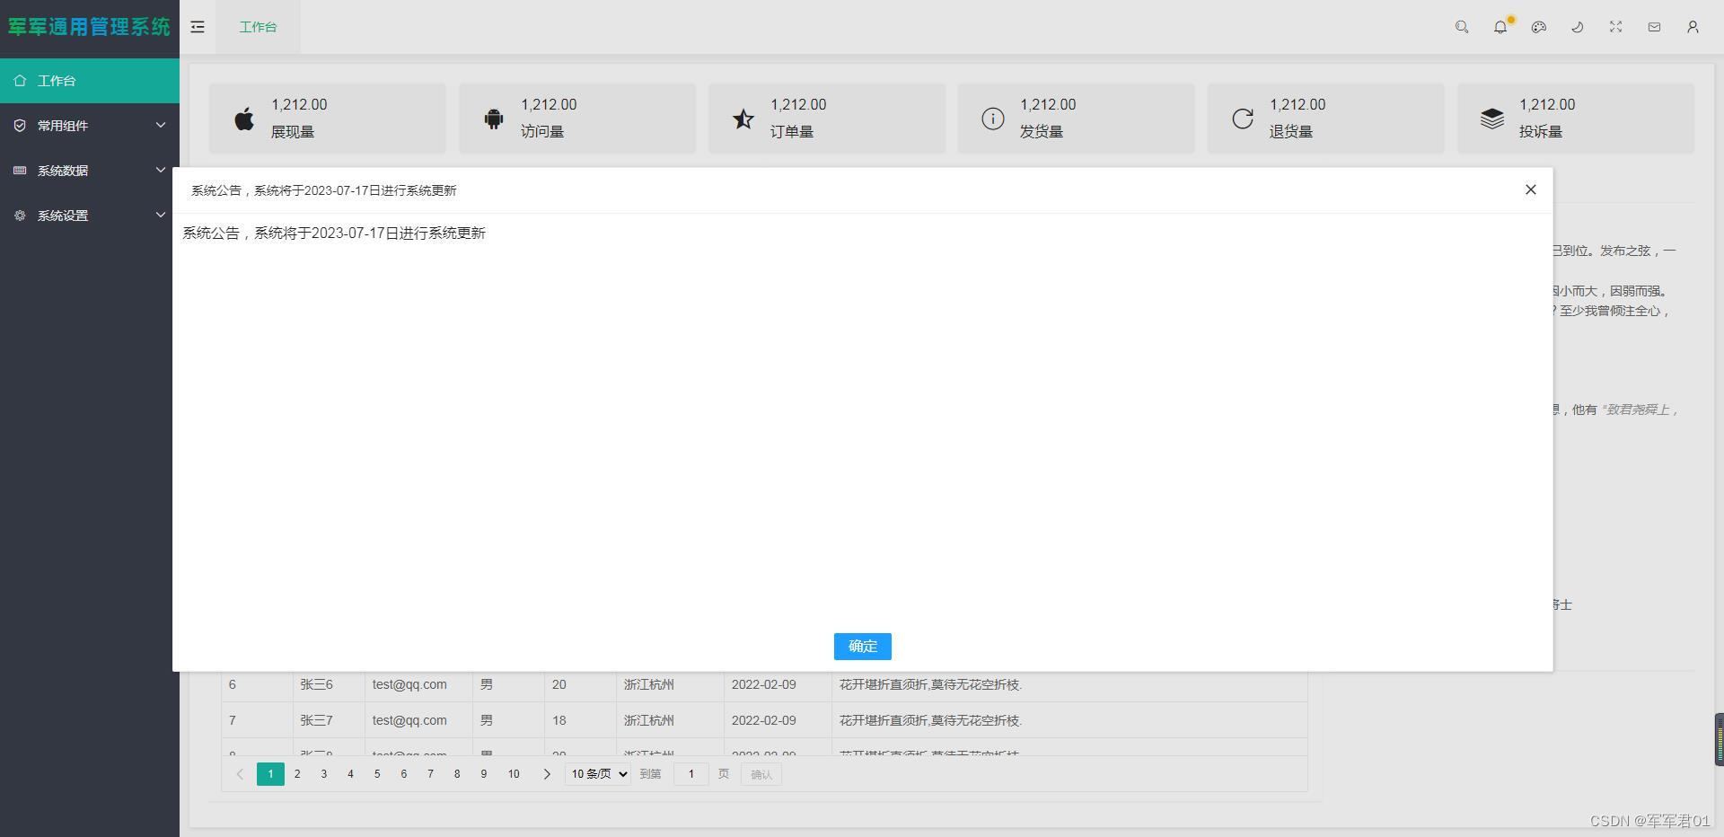Select page 1 in pagination
The image size is (1724, 837).
(x=270, y=774)
